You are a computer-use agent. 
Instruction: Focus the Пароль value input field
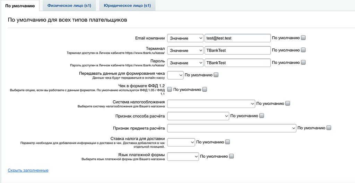click(x=237, y=63)
